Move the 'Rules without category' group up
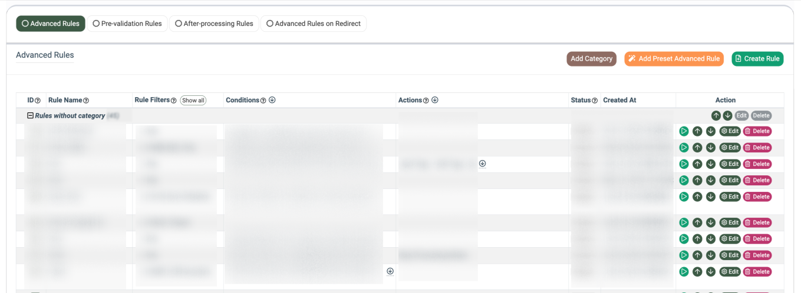Screen dimensions: 801x293 click(x=716, y=116)
